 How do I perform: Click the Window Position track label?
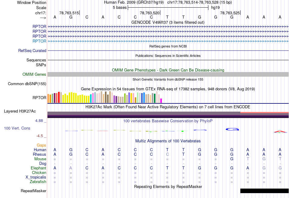click(32, 2)
